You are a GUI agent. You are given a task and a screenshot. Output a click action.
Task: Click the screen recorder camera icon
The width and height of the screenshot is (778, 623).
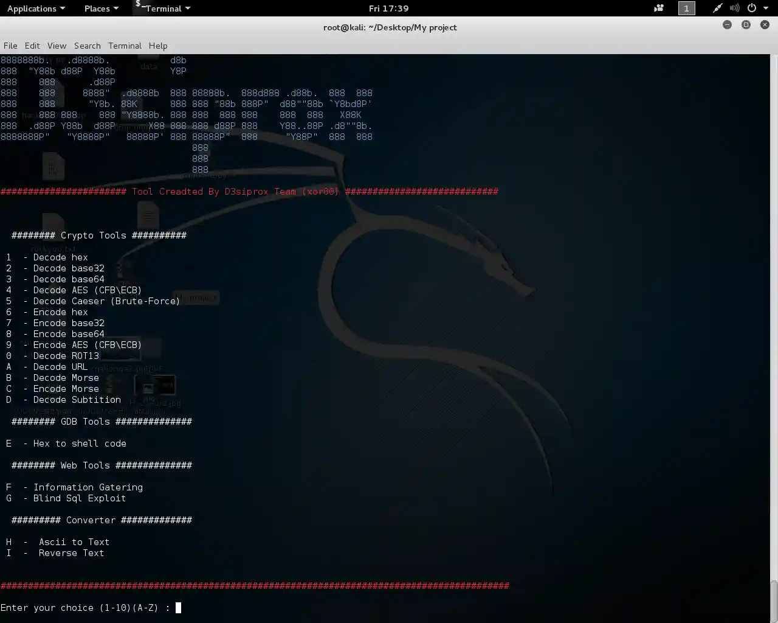click(659, 9)
